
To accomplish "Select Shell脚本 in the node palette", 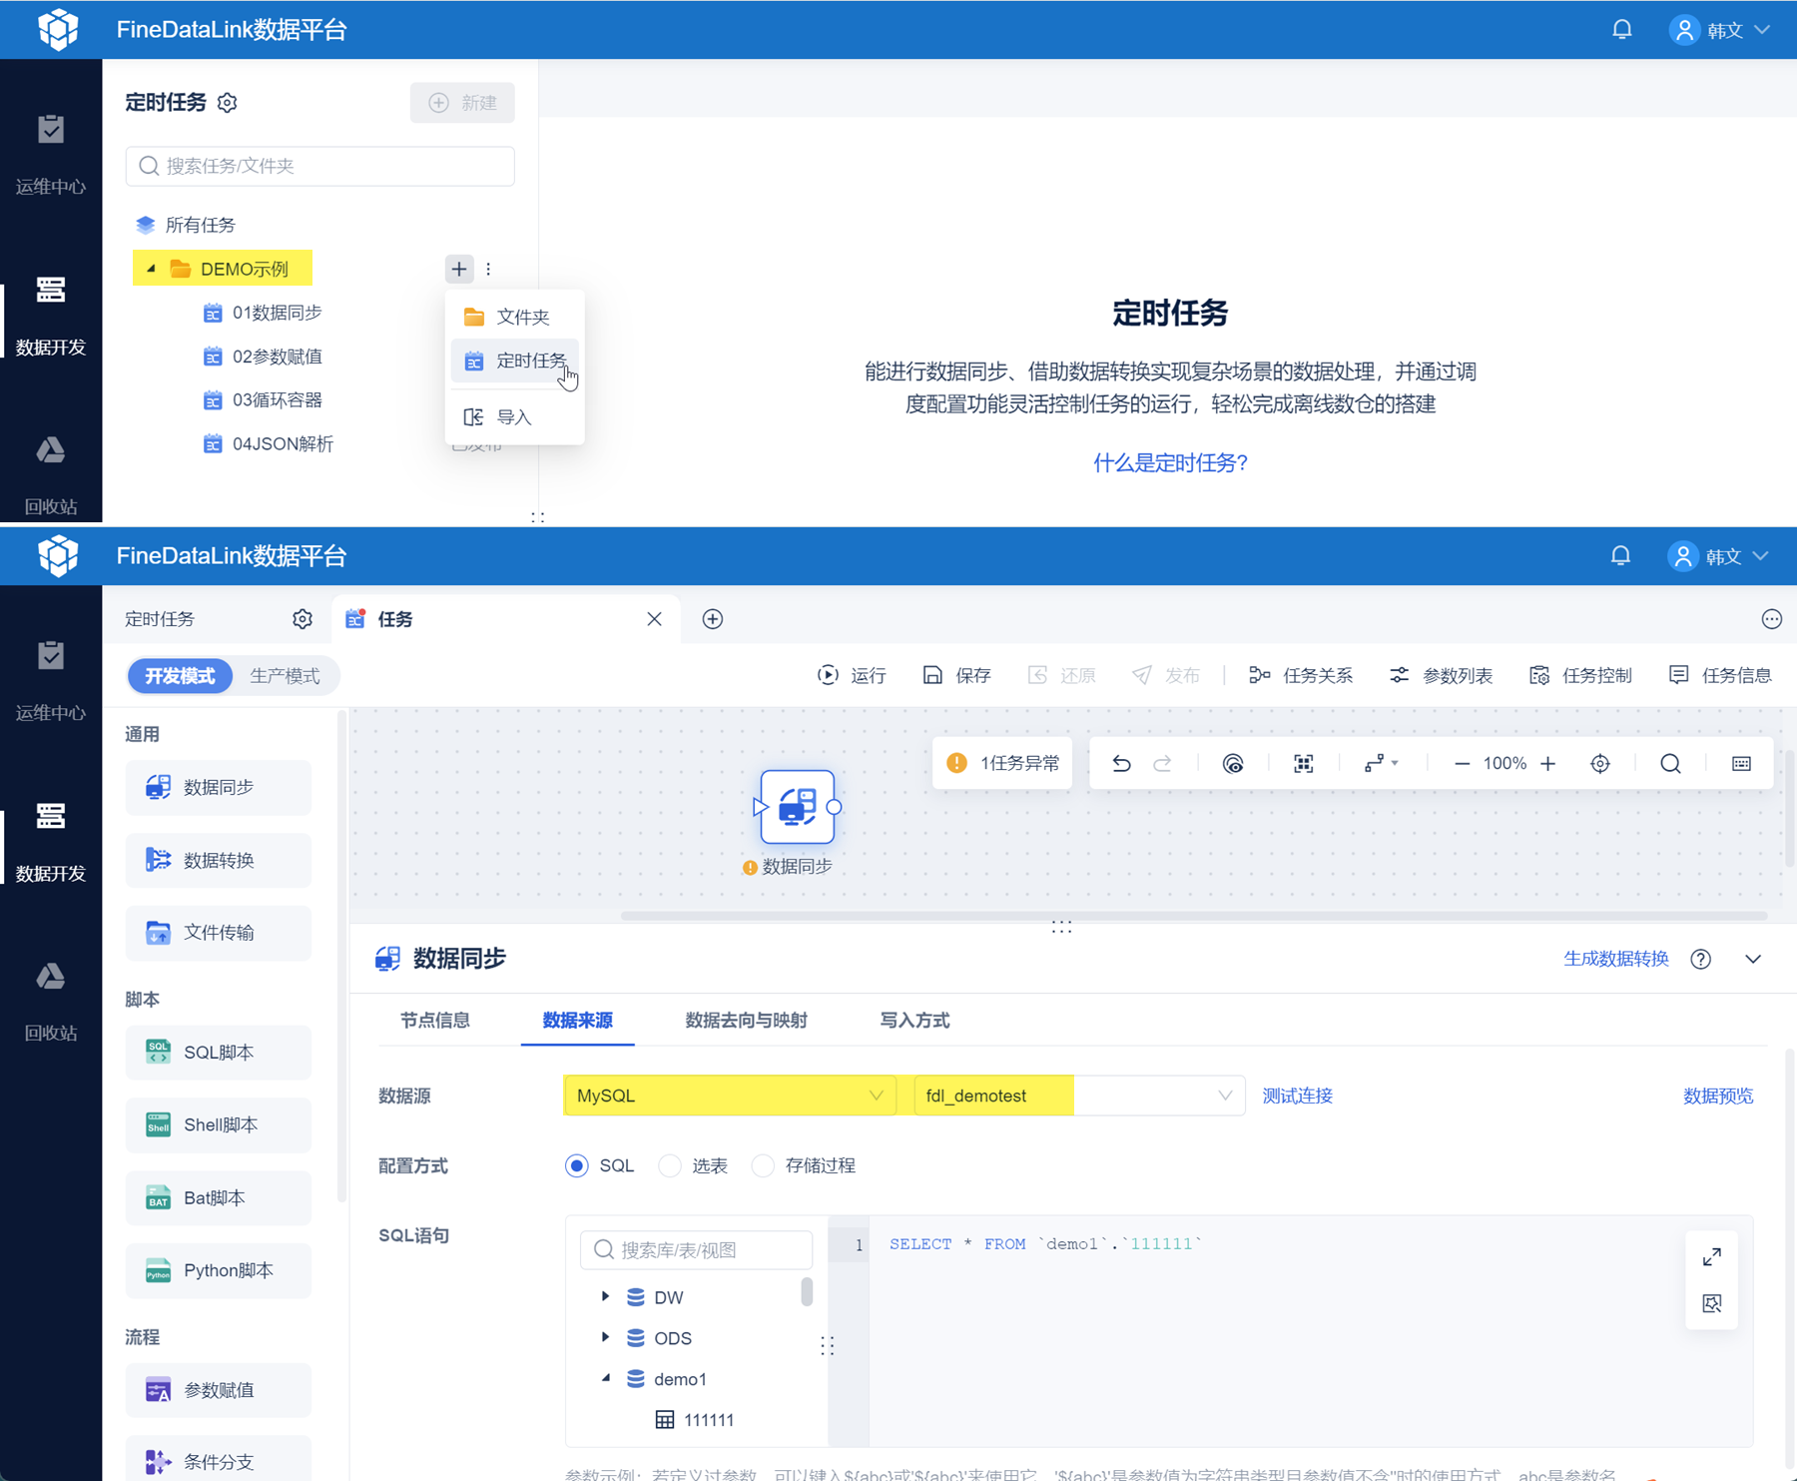I will (219, 1124).
